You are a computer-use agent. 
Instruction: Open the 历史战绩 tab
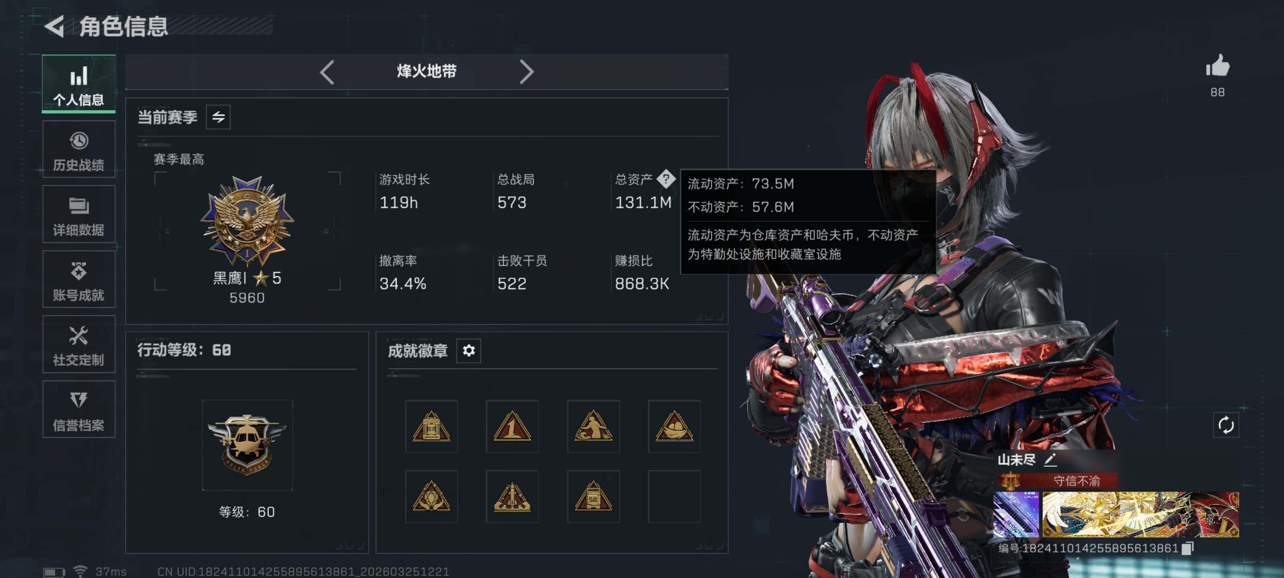click(79, 149)
